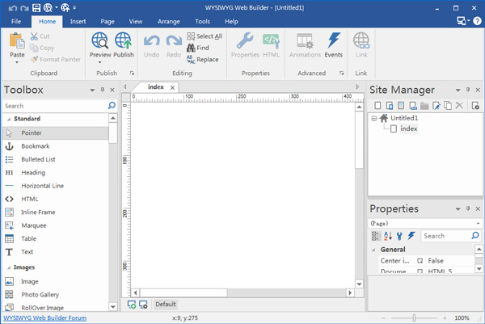This screenshot has height=324, width=485.
Task: Click the lightning events icon in Properties toolbar
Action: [411, 236]
